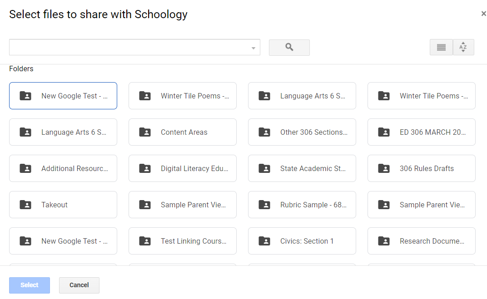Select Sample Parent Vie folder below 306 Rules Drafts
Screen dimensions: 487x299
coord(422,205)
